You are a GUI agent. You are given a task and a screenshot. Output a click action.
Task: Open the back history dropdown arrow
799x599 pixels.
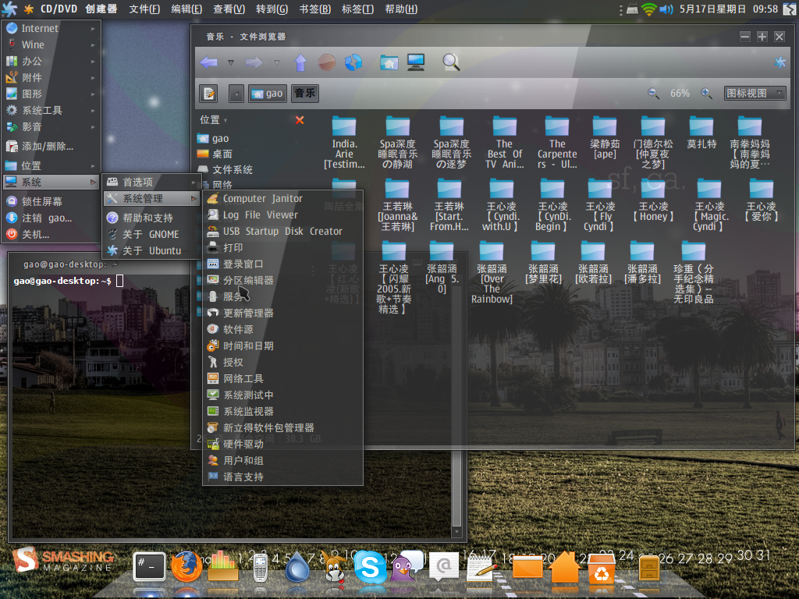point(231,62)
